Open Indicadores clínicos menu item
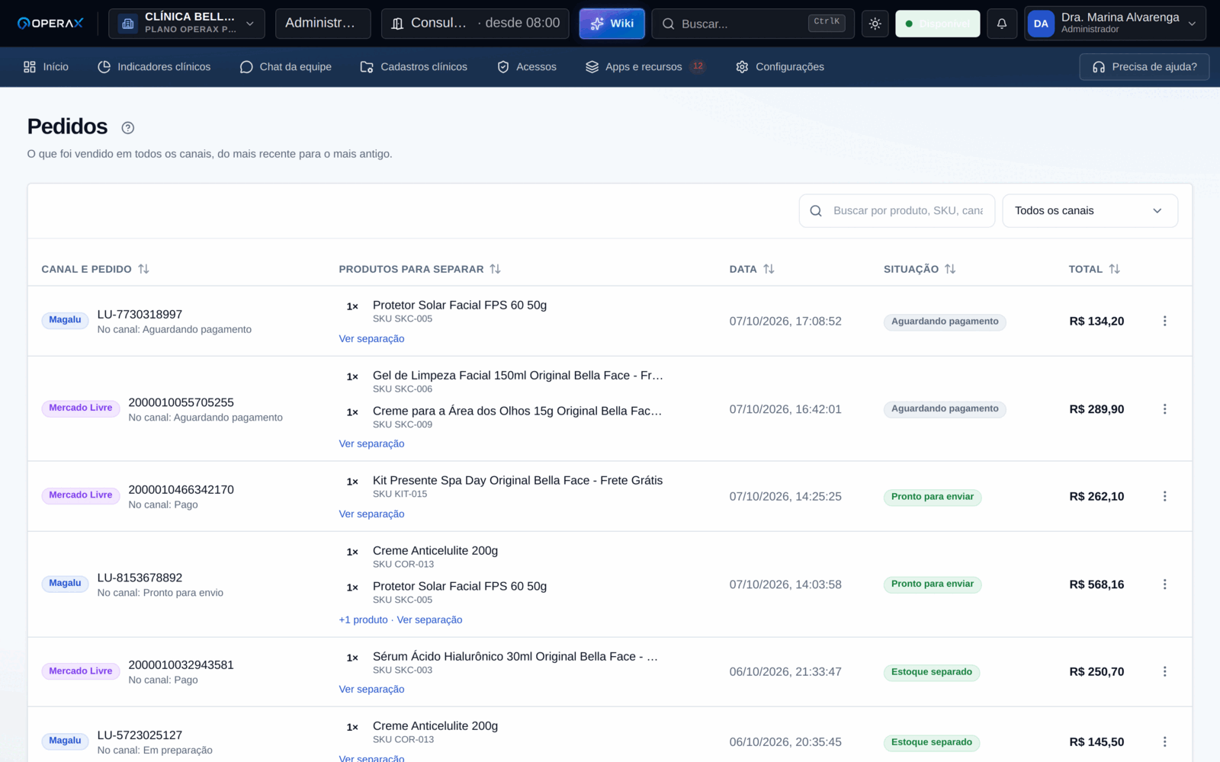1220x762 pixels. pos(154,67)
